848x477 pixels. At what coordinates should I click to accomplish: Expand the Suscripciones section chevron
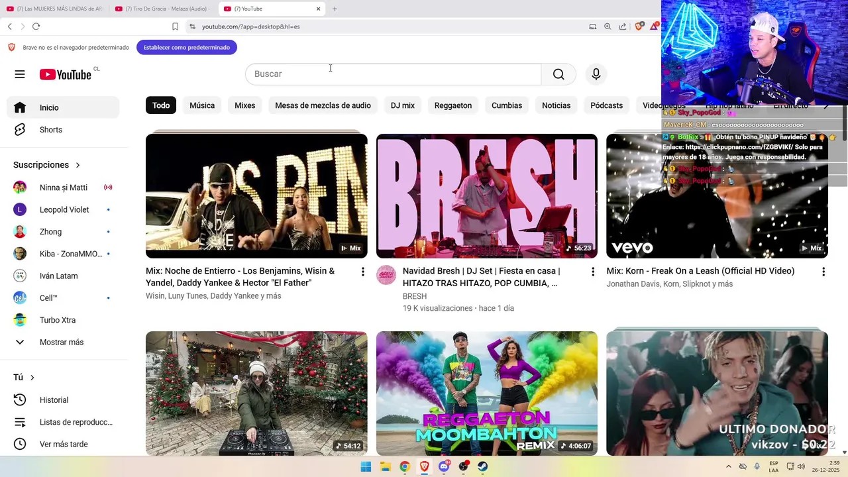pos(78,165)
